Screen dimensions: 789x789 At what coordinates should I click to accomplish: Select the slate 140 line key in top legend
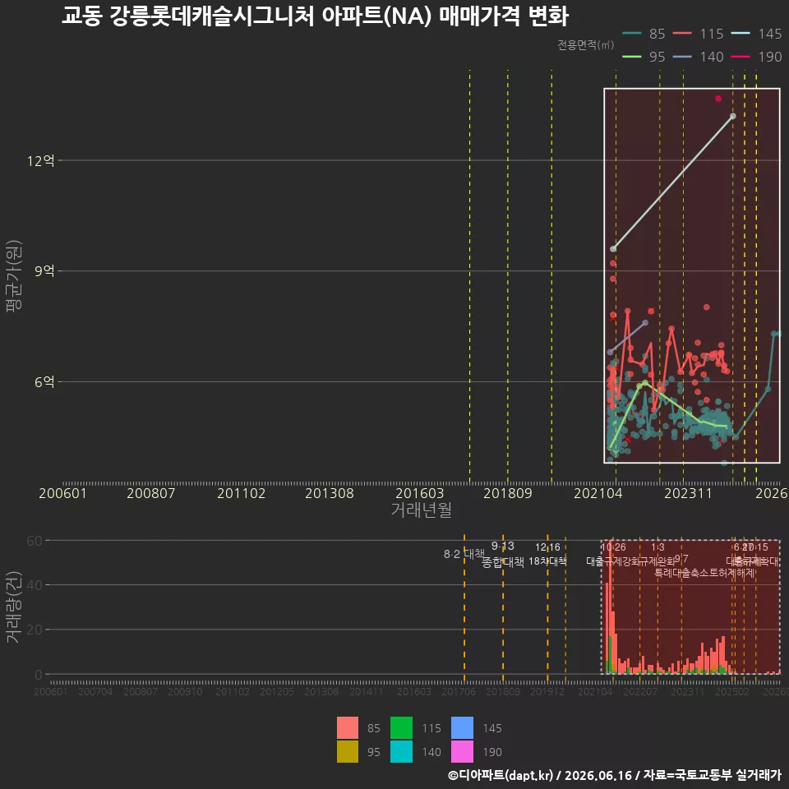(x=682, y=57)
